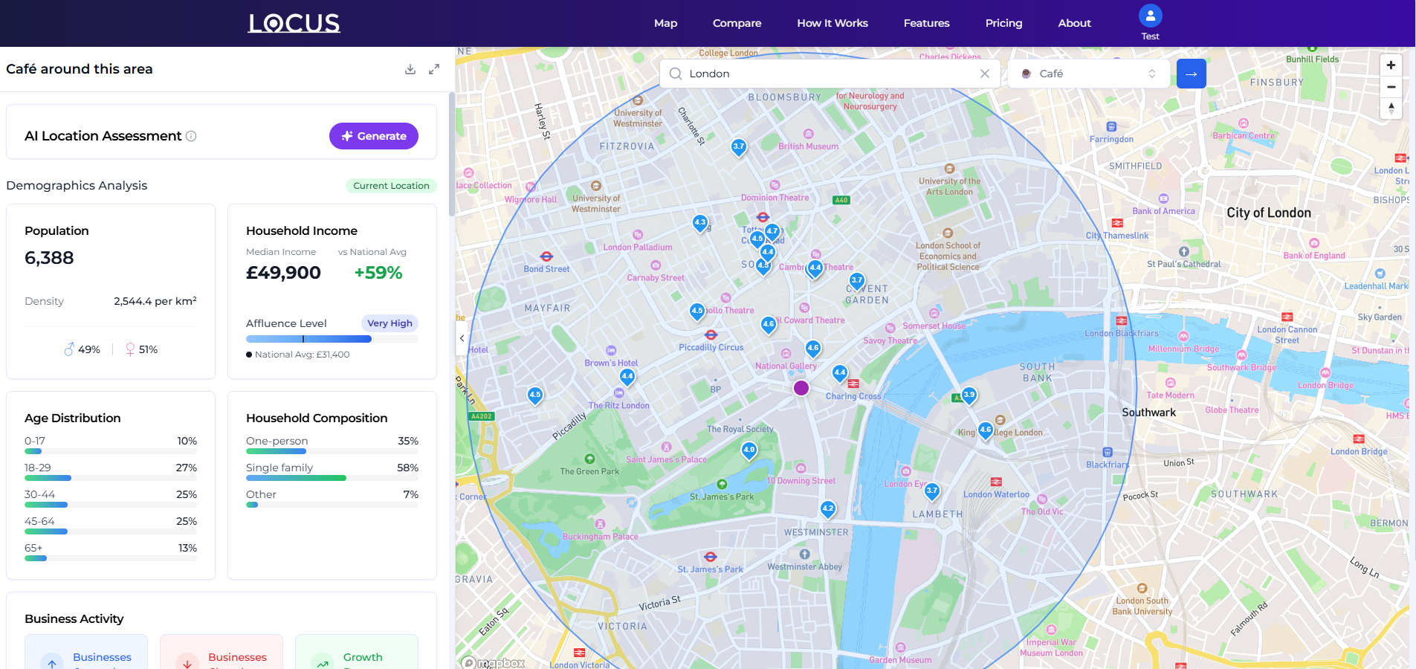Click the density value 2,544.4 per km²
The height and width of the screenshot is (669, 1416).
(x=155, y=301)
